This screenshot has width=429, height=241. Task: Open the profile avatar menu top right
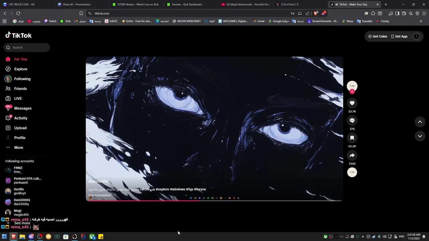pyautogui.click(x=417, y=36)
